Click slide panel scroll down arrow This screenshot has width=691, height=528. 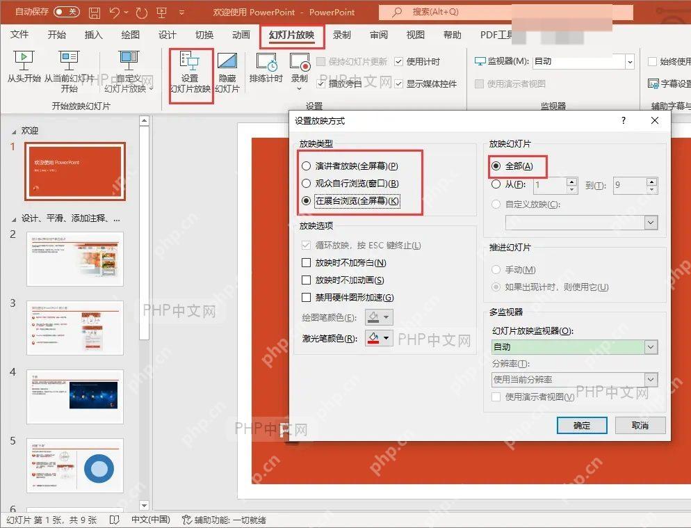pyautogui.click(x=144, y=505)
